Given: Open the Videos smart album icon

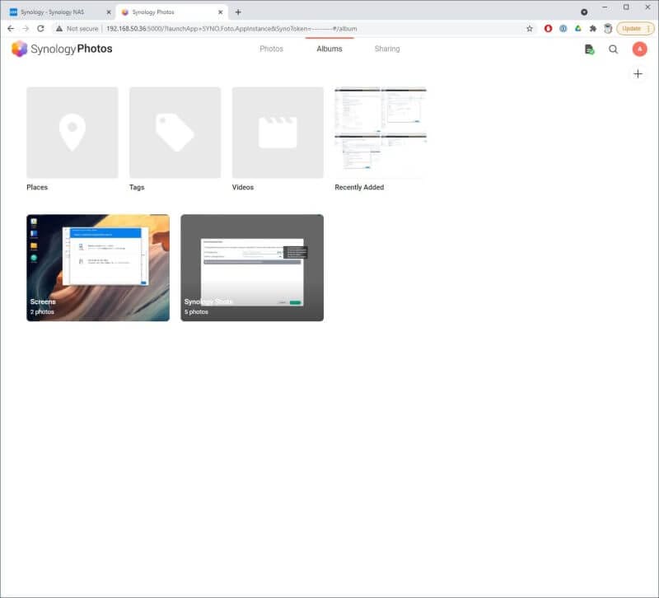Looking at the screenshot, I should click(x=278, y=132).
